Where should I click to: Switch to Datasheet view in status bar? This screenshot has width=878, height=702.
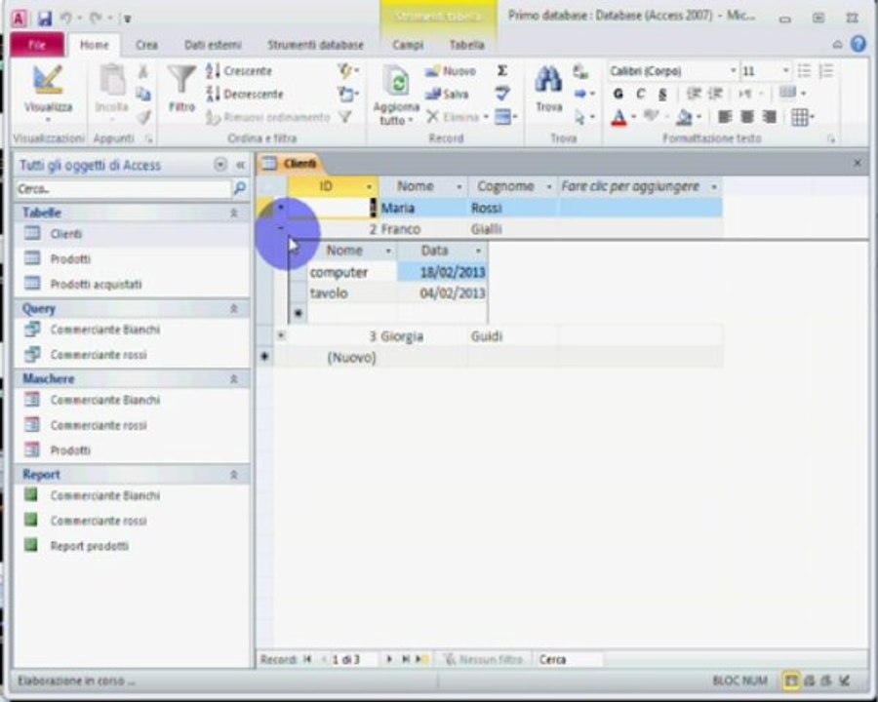[x=790, y=682]
